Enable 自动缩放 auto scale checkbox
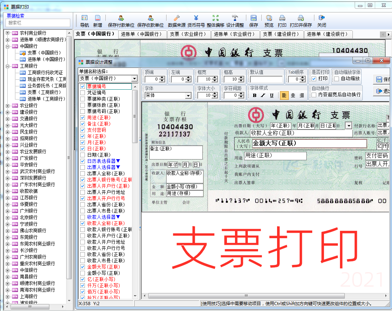The height and width of the screenshot is (311, 392). (336, 79)
